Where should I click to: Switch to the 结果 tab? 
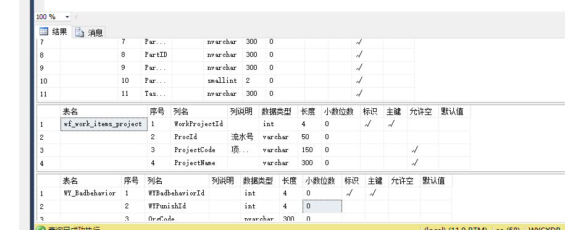pyautogui.click(x=54, y=32)
